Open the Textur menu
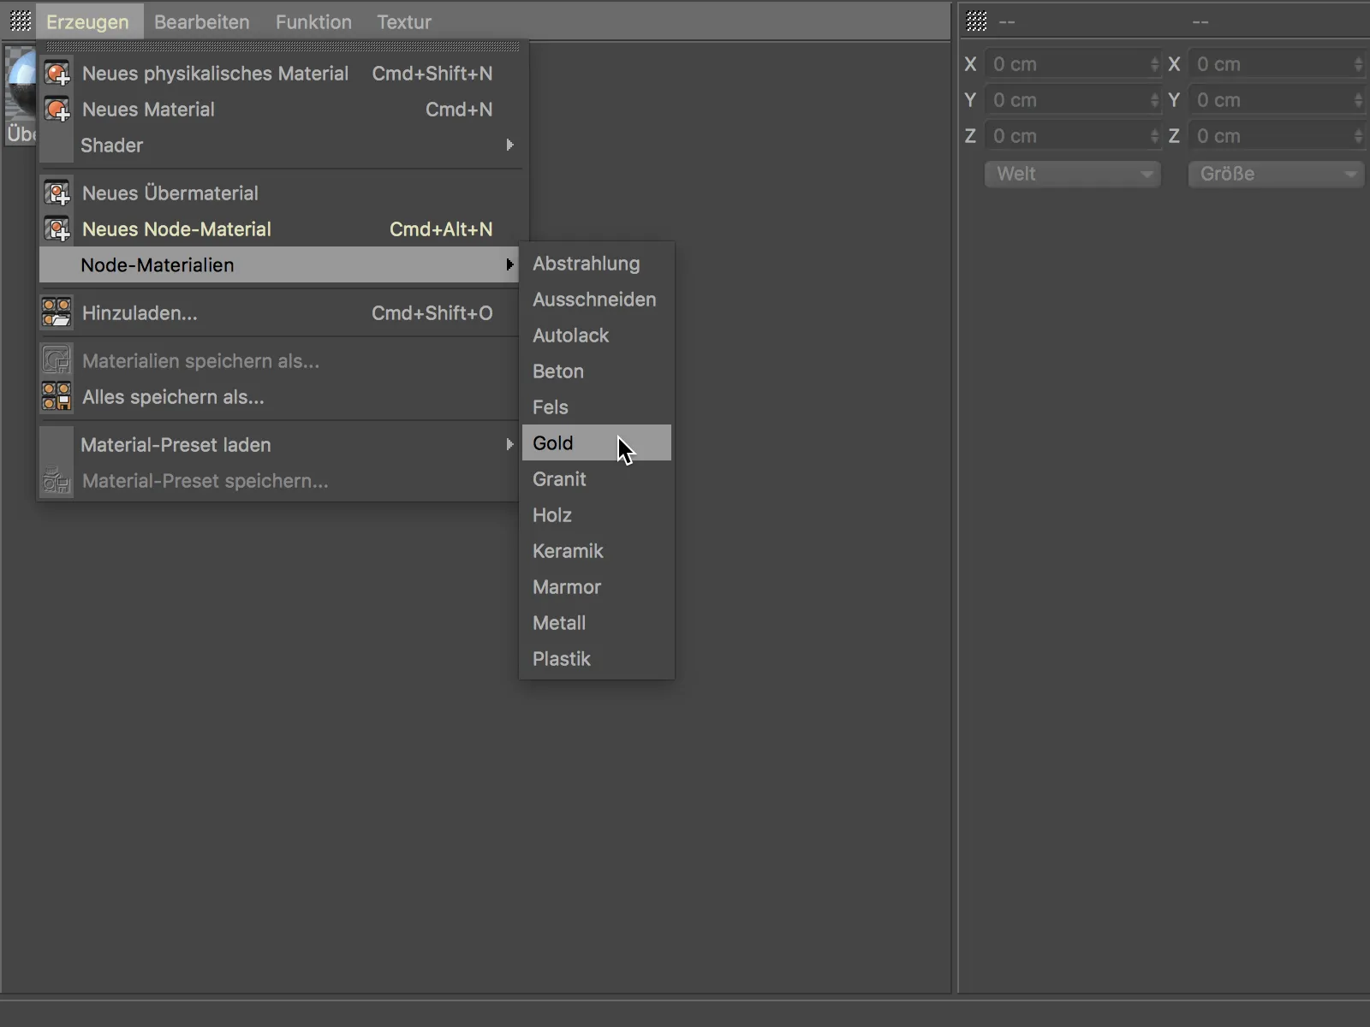This screenshot has width=1370, height=1027. [404, 22]
